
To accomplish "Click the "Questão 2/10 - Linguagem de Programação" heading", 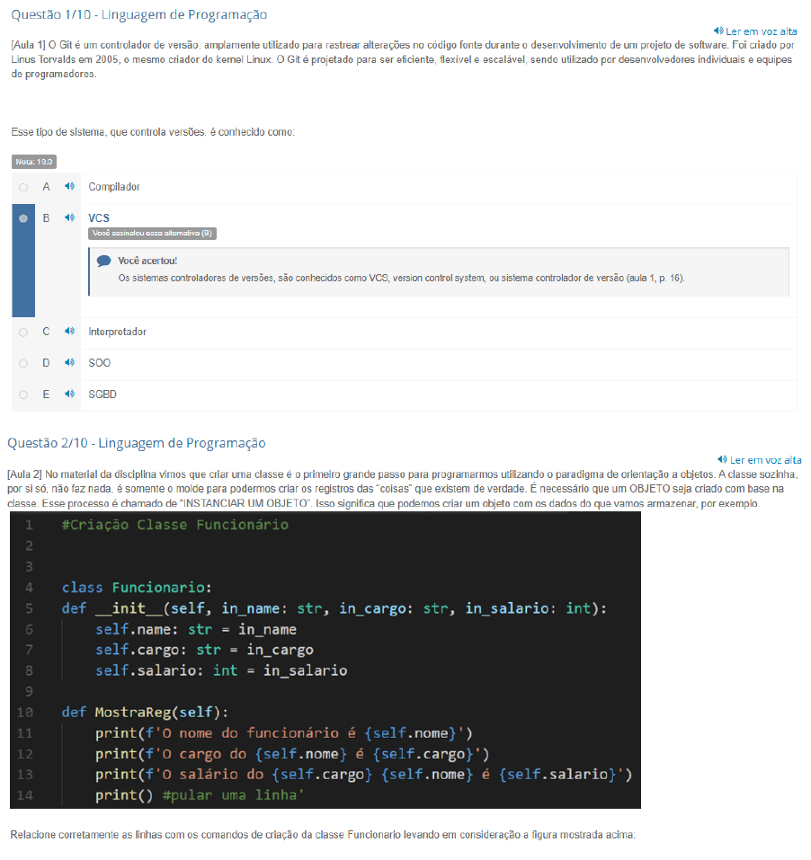I will 137,442.
